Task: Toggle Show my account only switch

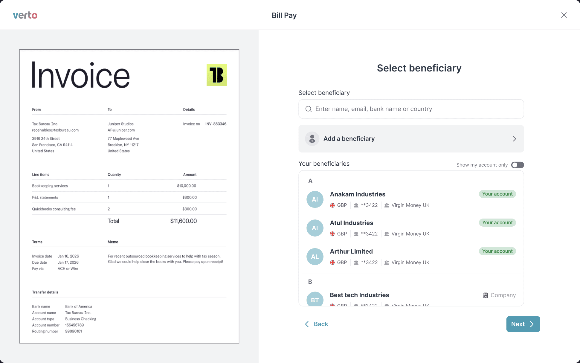Action: coord(517,165)
